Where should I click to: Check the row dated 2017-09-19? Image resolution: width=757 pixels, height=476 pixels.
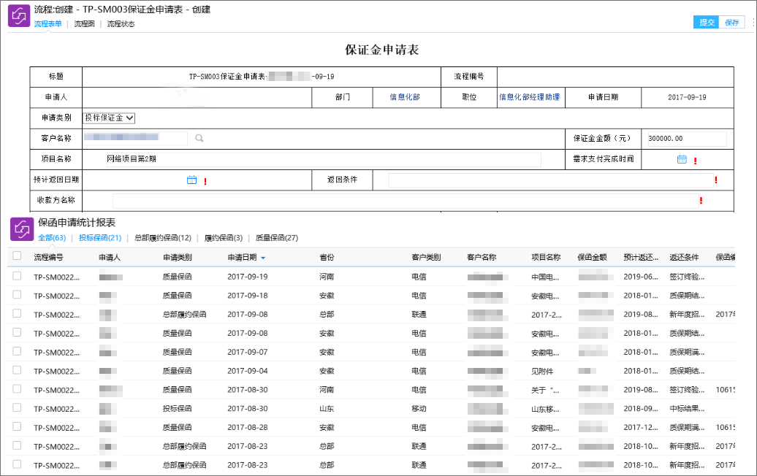tap(17, 276)
